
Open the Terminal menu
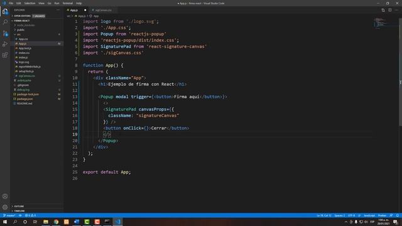coord(68,3)
